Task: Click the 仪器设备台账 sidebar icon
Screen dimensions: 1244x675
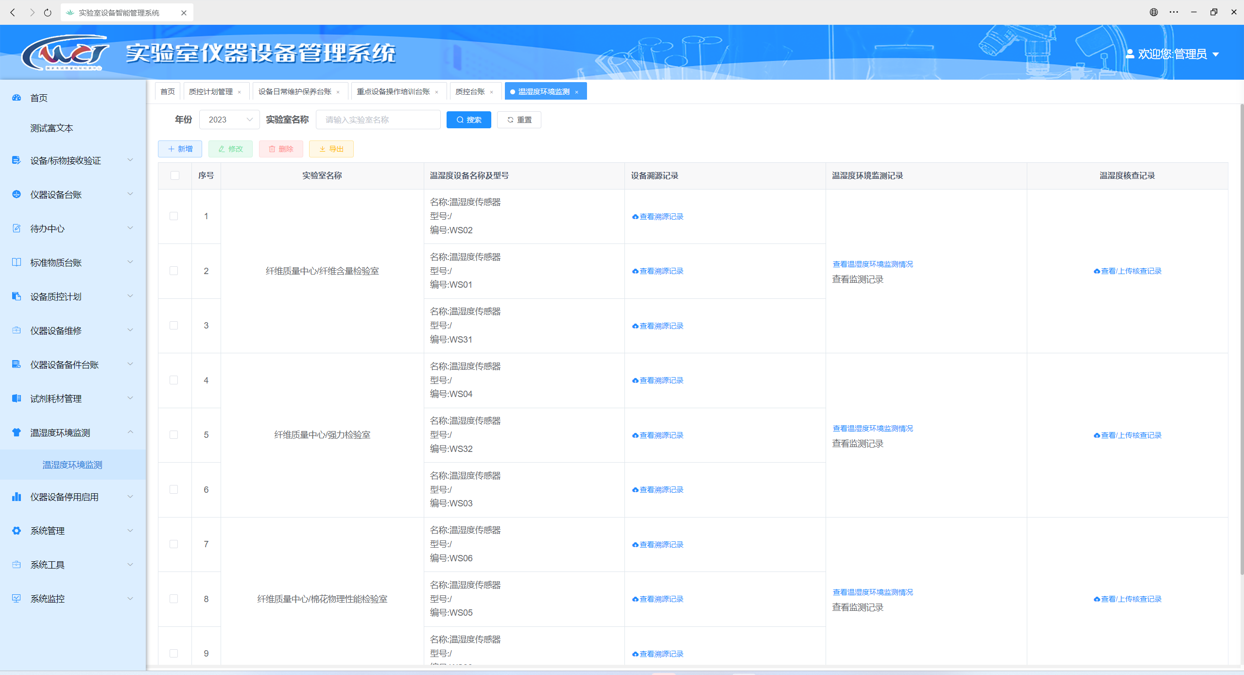Action: pos(17,194)
